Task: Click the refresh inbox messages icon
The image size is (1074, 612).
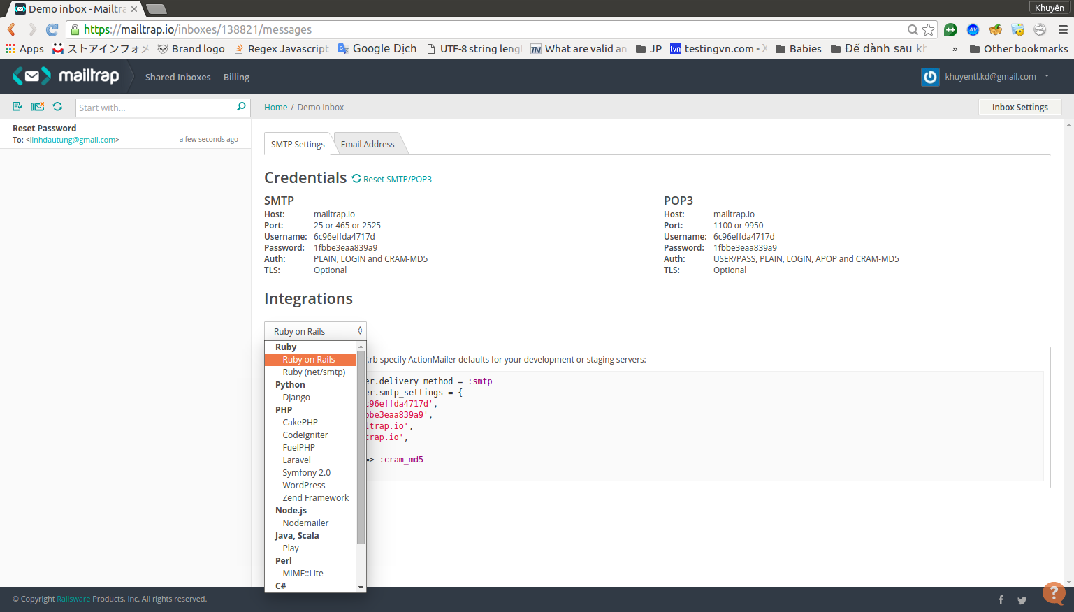Action: coord(58,107)
